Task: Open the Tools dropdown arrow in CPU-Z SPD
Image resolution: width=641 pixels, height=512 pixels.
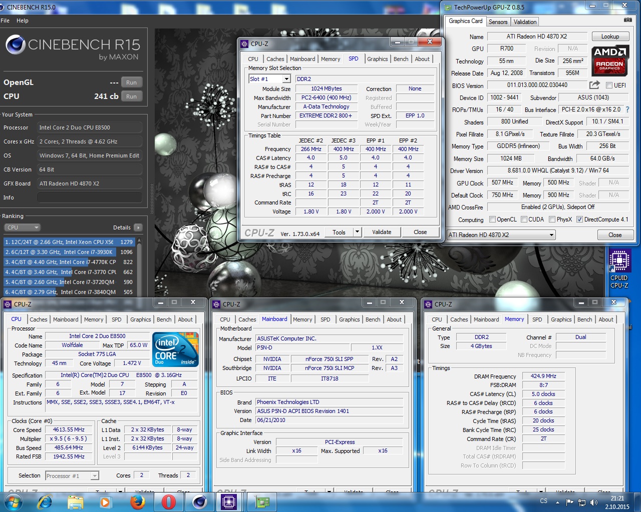Action: click(x=357, y=232)
